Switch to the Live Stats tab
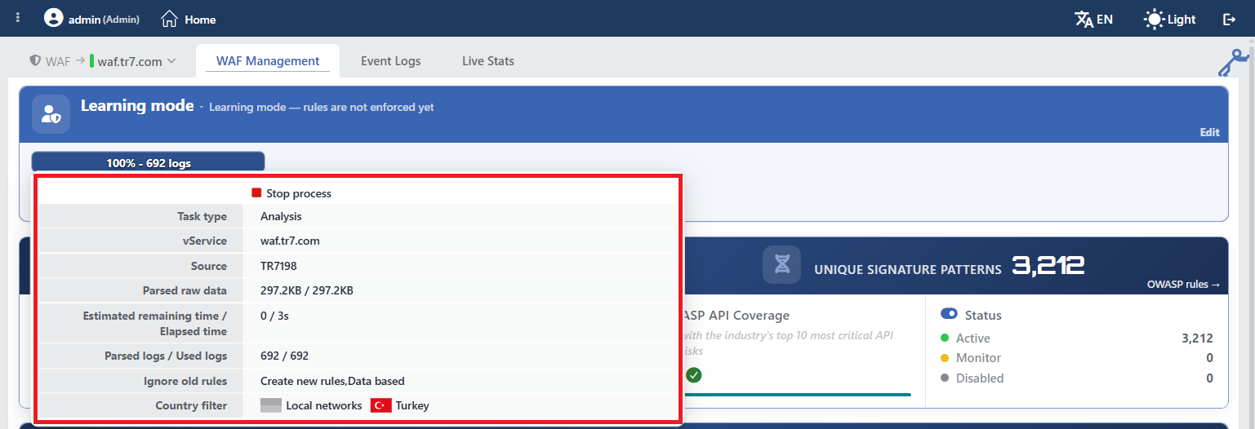This screenshot has height=429, width=1255. pyautogui.click(x=488, y=61)
